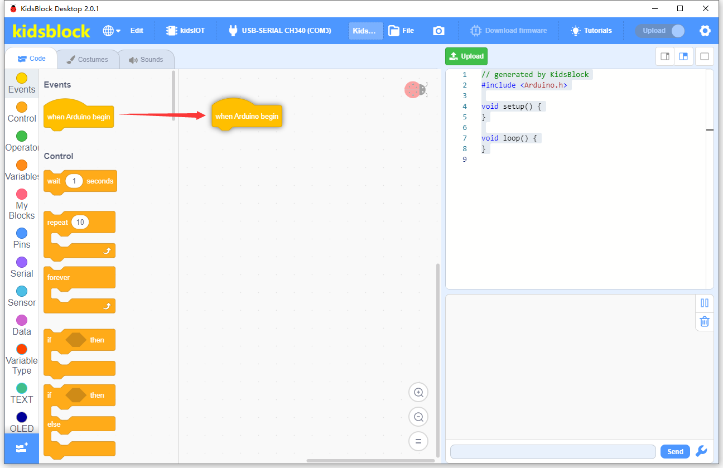The image size is (723, 468).
Task: Click the 'void loop() {' code line
Action: click(x=509, y=138)
